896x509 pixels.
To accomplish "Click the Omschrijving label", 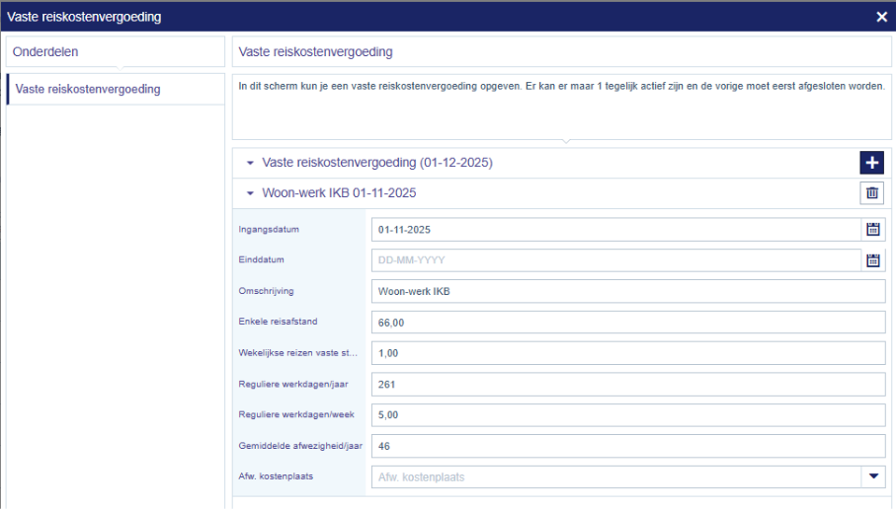I will point(267,291).
